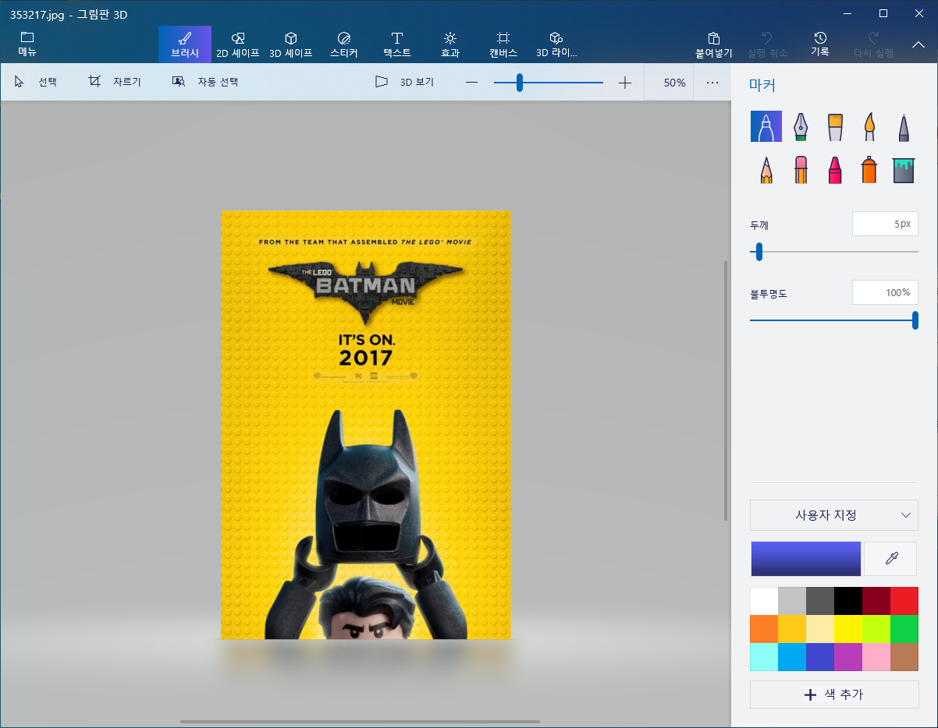
Task: Select the dark gray color swatch
Action: click(x=820, y=601)
